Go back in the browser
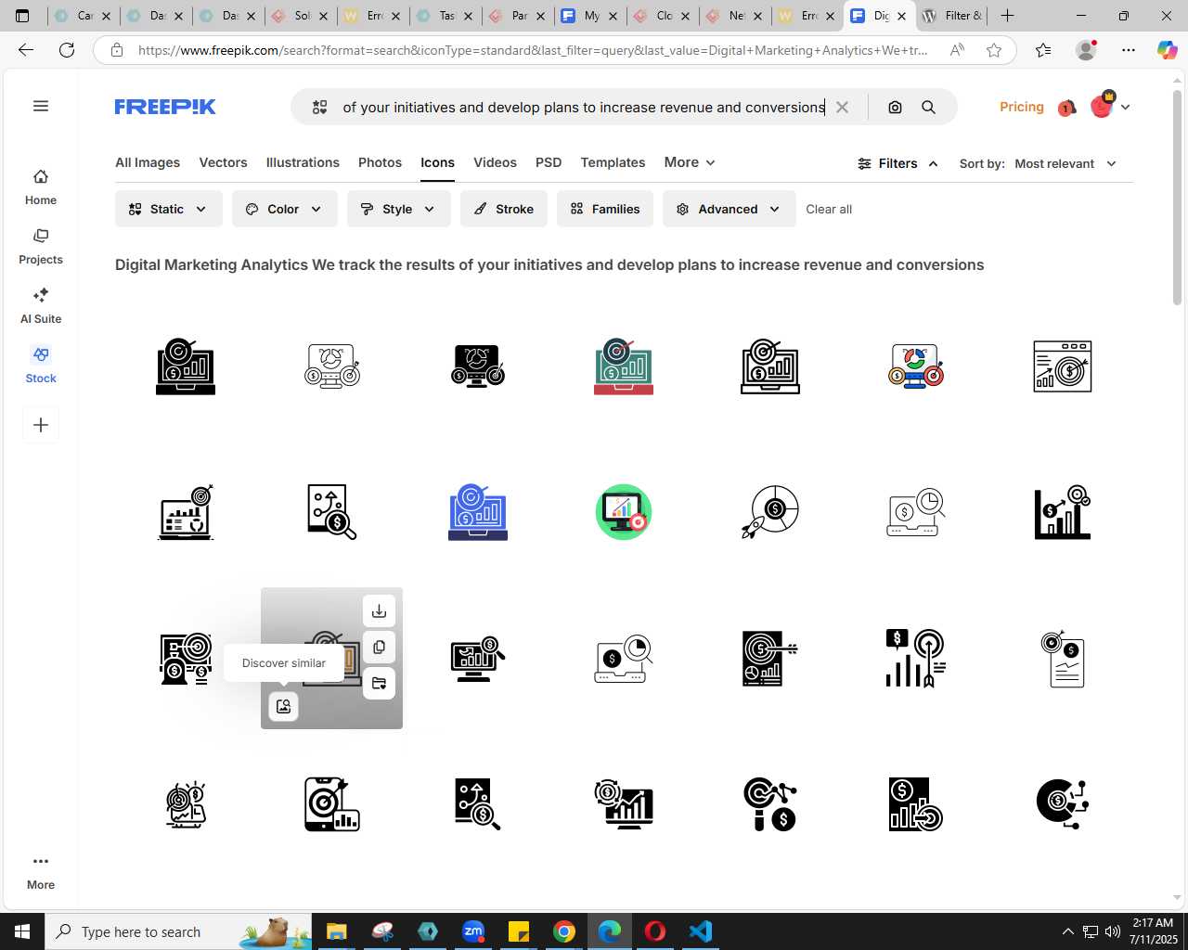Image resolution: width=1188 pixels, height=950 pixels. pyautogui.click(x=26, y=50)
